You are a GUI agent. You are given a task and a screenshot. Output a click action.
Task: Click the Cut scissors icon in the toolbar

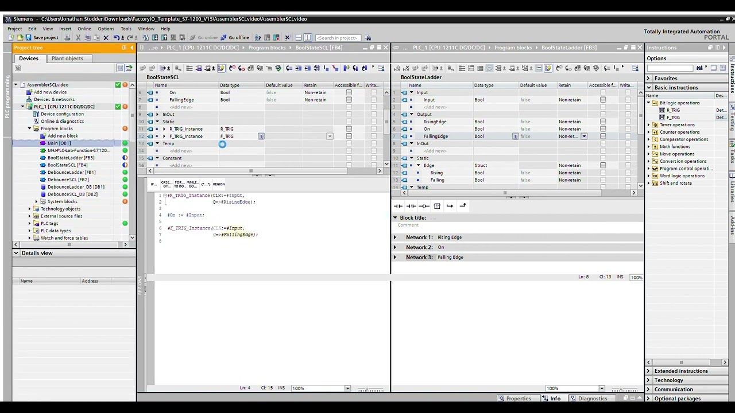(x=78, y=38)
